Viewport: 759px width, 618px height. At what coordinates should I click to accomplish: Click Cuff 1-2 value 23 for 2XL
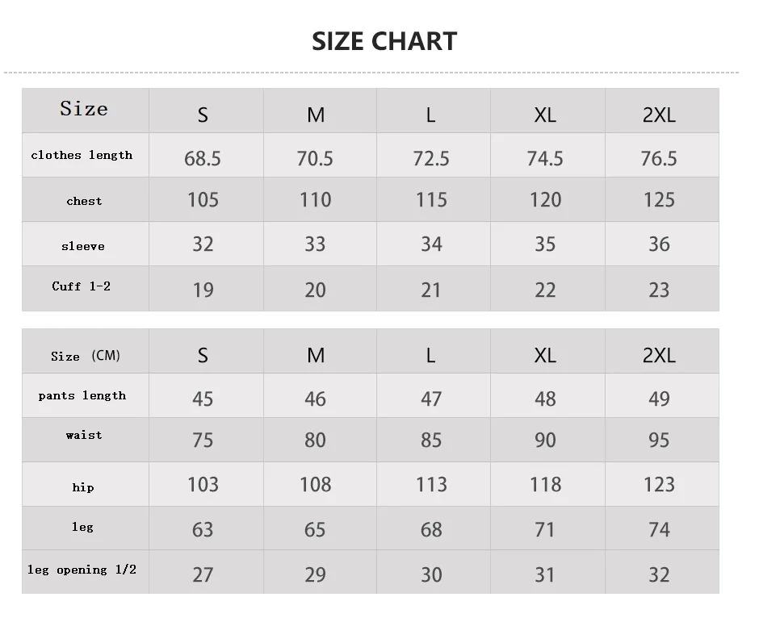coord(659,290)
